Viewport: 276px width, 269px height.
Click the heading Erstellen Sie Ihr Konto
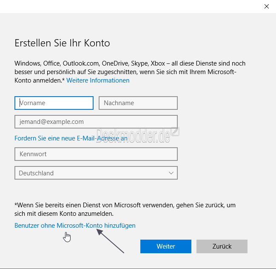[x=62, y=43]
